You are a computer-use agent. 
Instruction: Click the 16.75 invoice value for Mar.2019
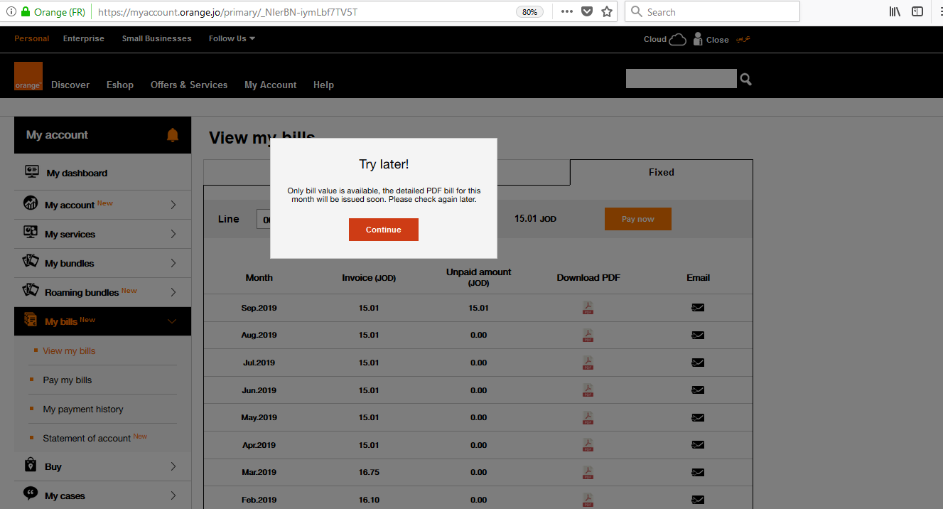coord(369,472)
